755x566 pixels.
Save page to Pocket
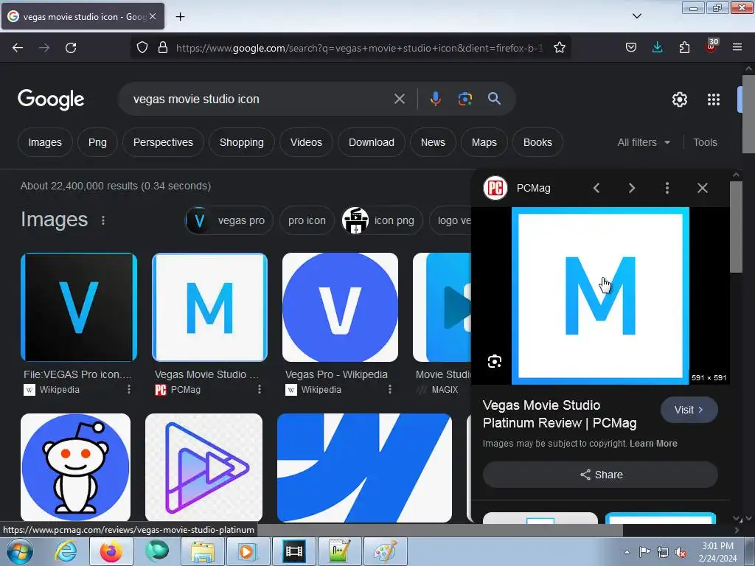pyautogui.click(x=631, y=47)
